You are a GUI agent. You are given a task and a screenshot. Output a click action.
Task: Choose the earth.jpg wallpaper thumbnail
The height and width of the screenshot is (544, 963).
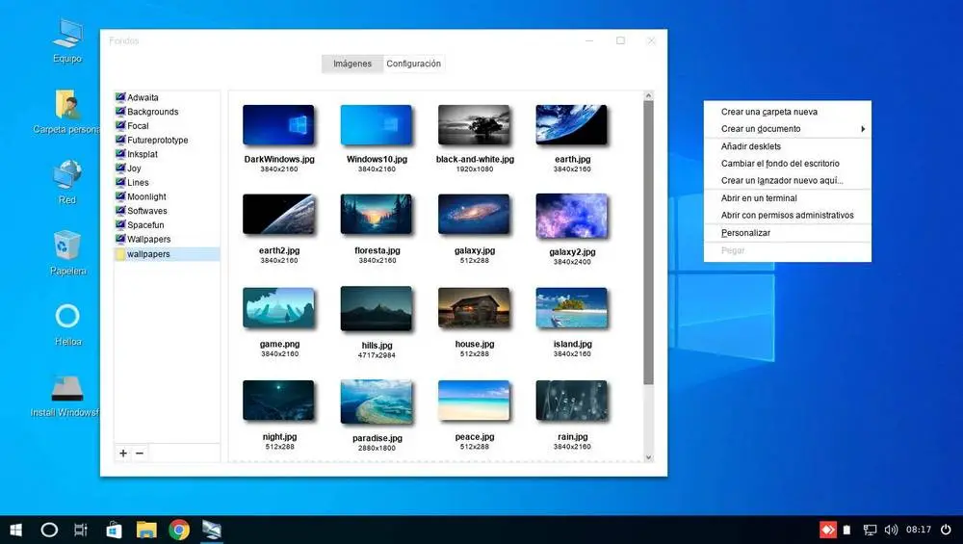[572, 125]
